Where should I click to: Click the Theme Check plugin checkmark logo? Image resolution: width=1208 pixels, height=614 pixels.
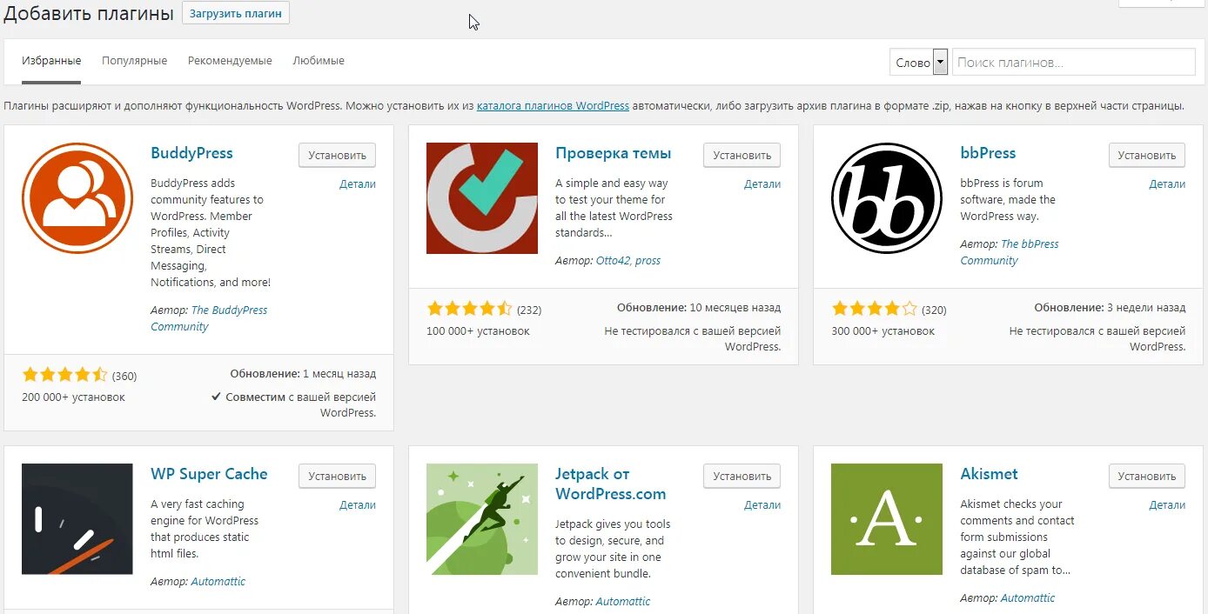click(482, 198)
